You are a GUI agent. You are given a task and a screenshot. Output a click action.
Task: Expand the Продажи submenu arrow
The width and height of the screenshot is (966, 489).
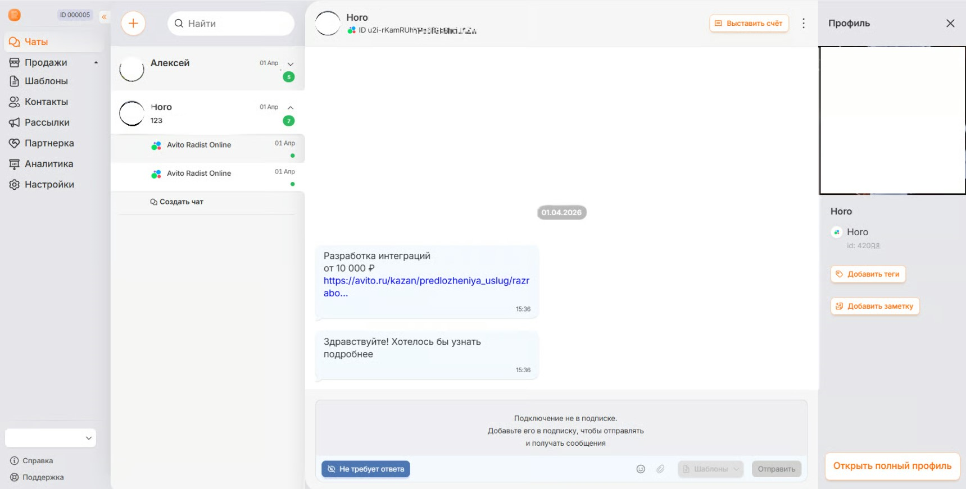point(96,62)
